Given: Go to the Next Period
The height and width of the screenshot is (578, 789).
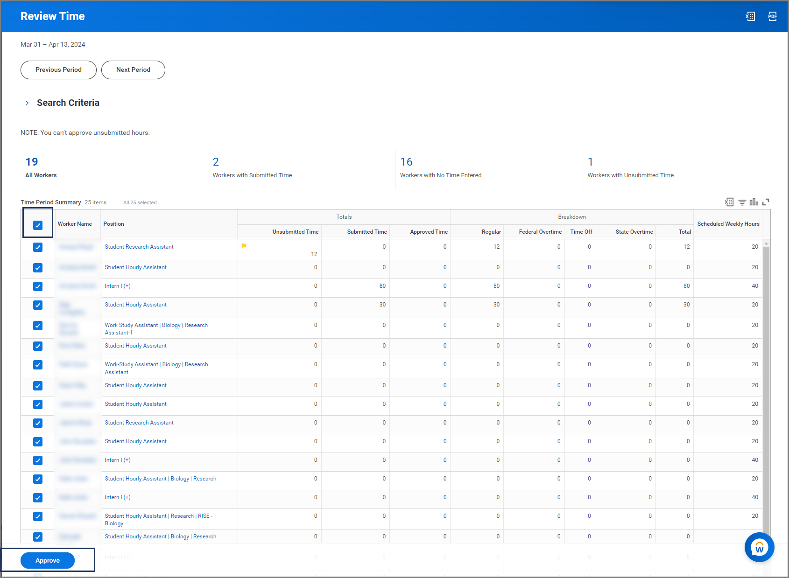Looking at the screenshot, I should point(133,70).
